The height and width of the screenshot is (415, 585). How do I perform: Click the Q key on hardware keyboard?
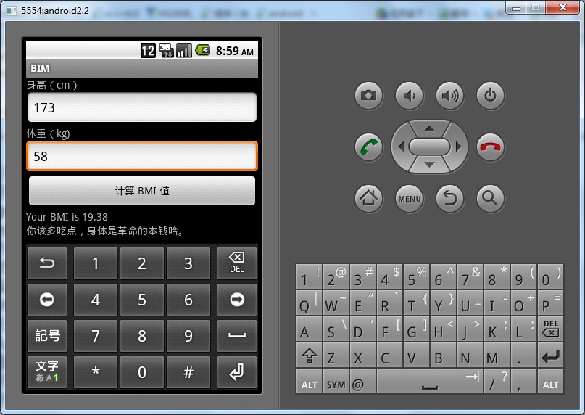pos(310,303)
